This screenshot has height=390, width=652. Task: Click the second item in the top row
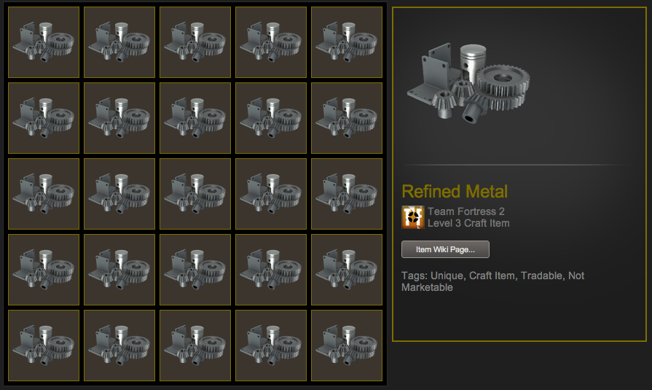(x=119, y=42)
